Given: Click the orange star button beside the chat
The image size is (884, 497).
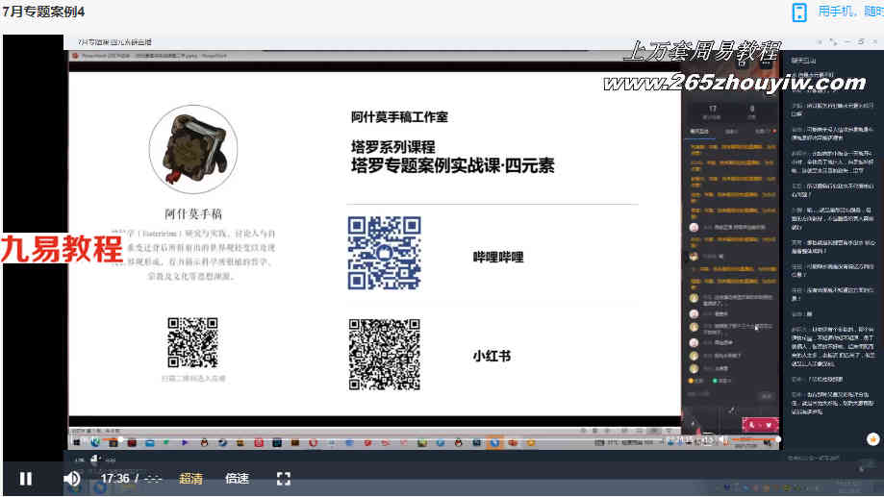Looking at the screenshot, I should tap(872, 438).
